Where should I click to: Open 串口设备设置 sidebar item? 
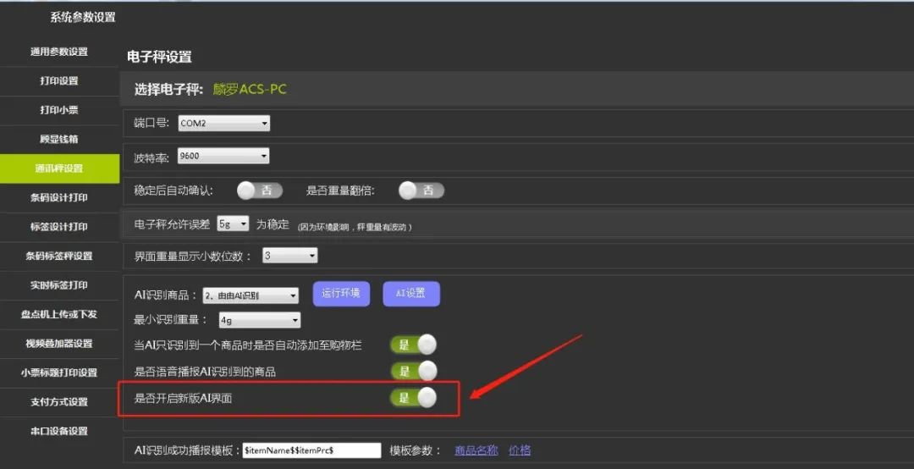tap(59, 431)
